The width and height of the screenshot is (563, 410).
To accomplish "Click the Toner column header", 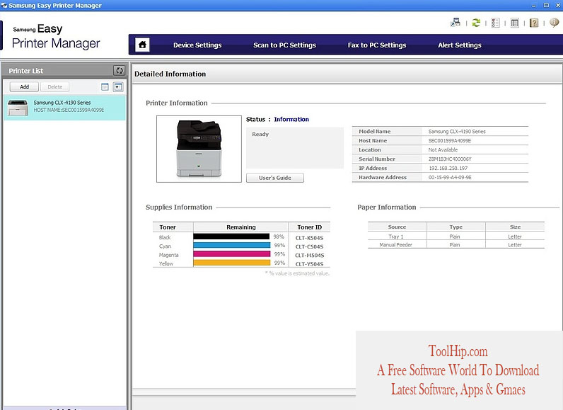I will [173, 227].
